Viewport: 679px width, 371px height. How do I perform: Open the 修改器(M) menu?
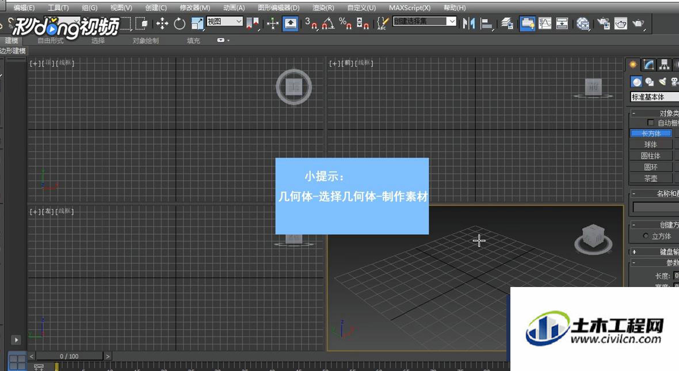click(195, 8)
